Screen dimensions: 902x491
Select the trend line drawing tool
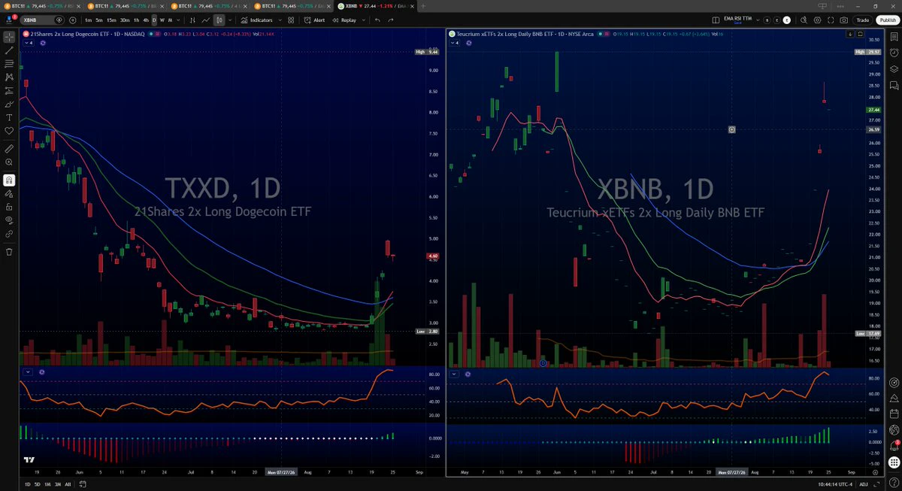click(x=9, y=50)
